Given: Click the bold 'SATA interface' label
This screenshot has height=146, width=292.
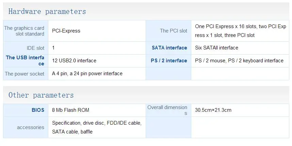Looking at the screenshot, I should [x=169, y=48].
